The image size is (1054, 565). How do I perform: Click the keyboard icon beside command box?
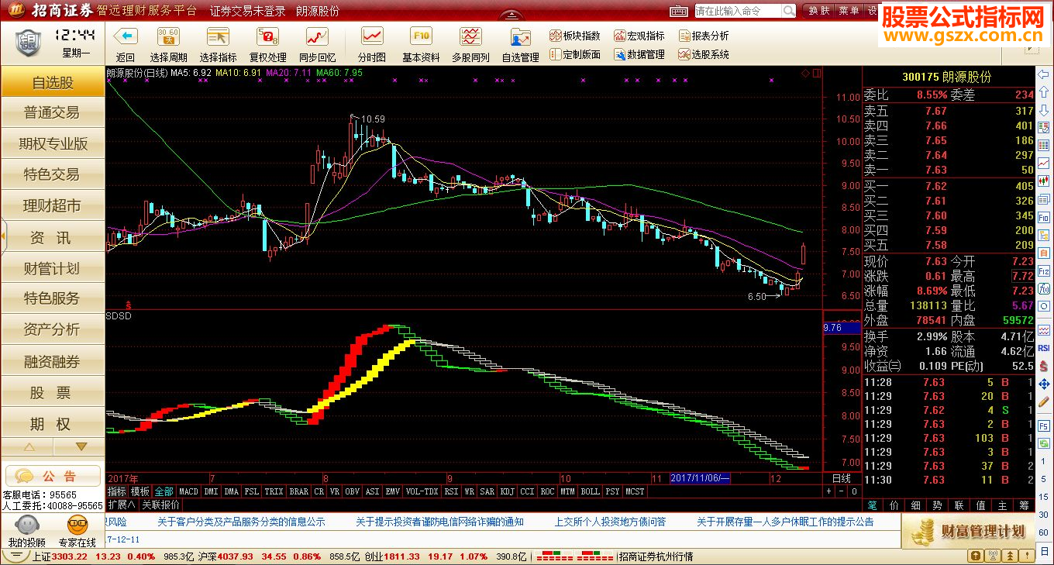click(x=679, y=11)
